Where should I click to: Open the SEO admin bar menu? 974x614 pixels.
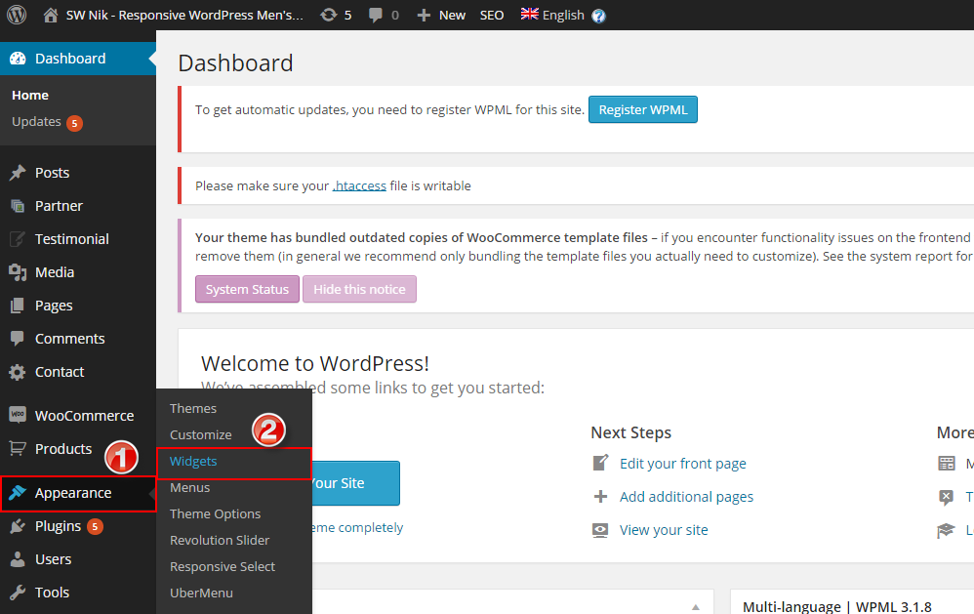[492, 15]
